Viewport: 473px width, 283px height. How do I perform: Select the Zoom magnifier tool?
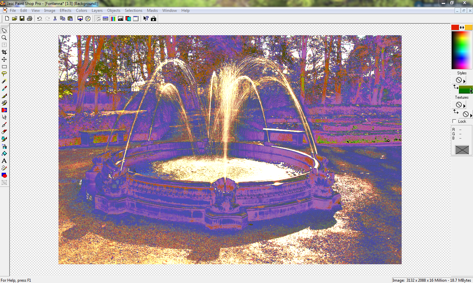click(4, 38)
